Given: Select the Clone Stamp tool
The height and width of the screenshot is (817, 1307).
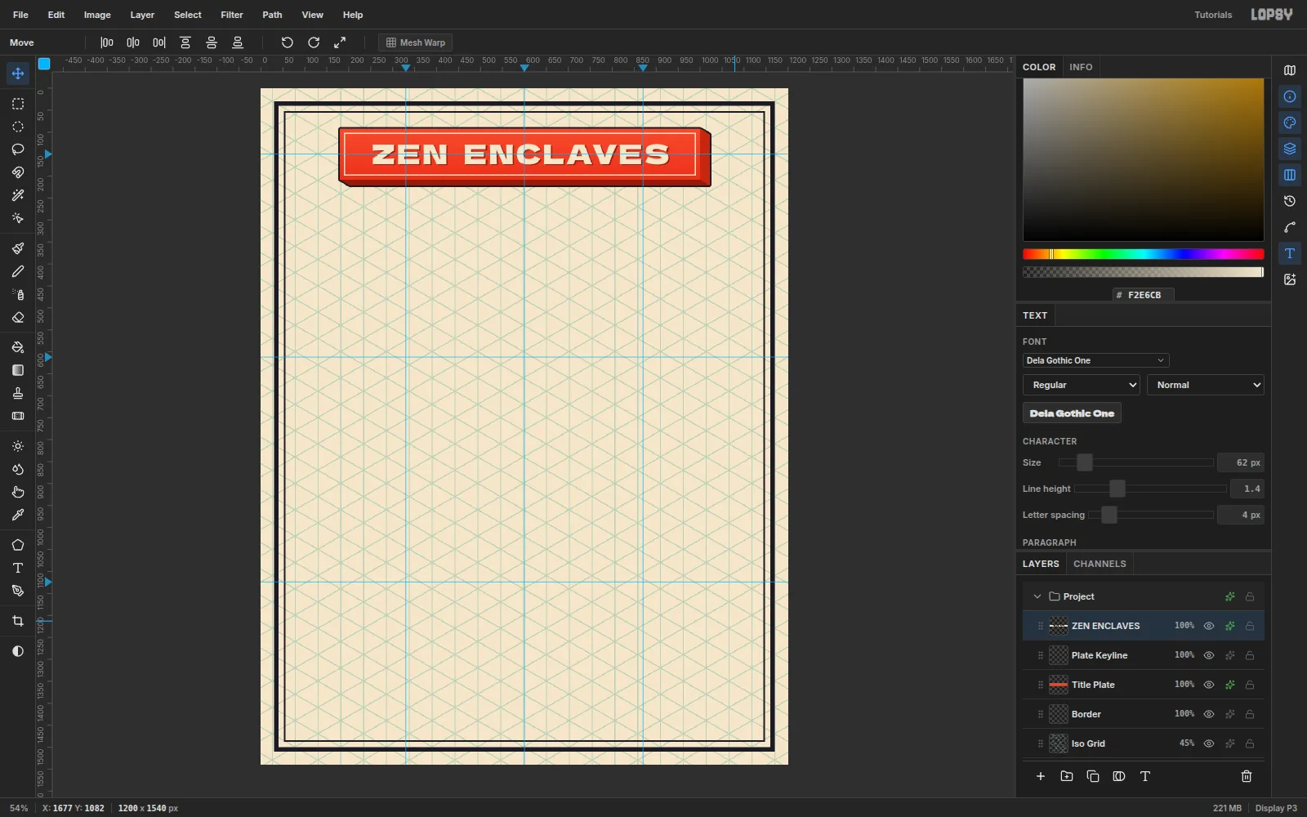Looking at the screenshot, I should click(x=18, y=393).
